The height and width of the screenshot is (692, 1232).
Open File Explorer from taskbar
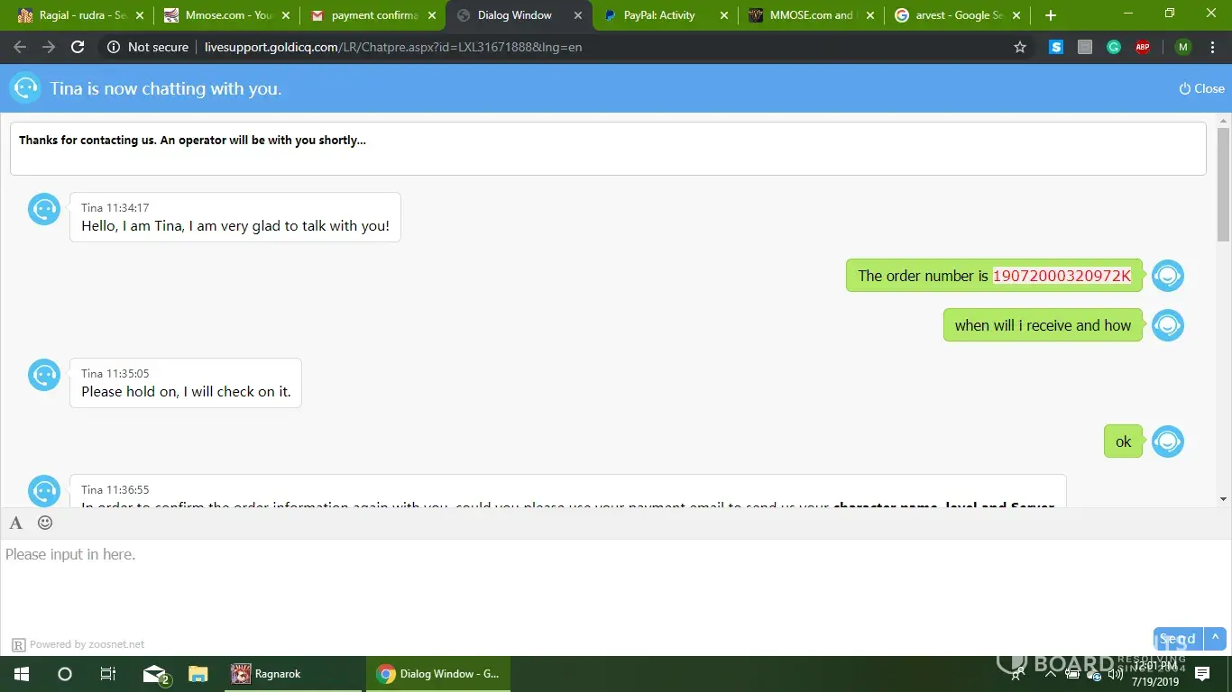click(198, 674)
